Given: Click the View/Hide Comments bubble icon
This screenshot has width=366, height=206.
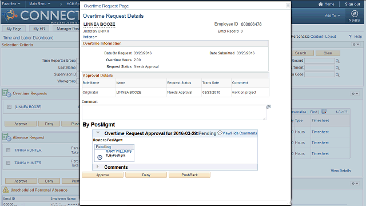Looking at the screenshot, I should point(220,133).
